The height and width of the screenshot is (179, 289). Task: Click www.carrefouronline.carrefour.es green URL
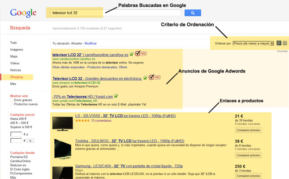click(x=74, y=59)
